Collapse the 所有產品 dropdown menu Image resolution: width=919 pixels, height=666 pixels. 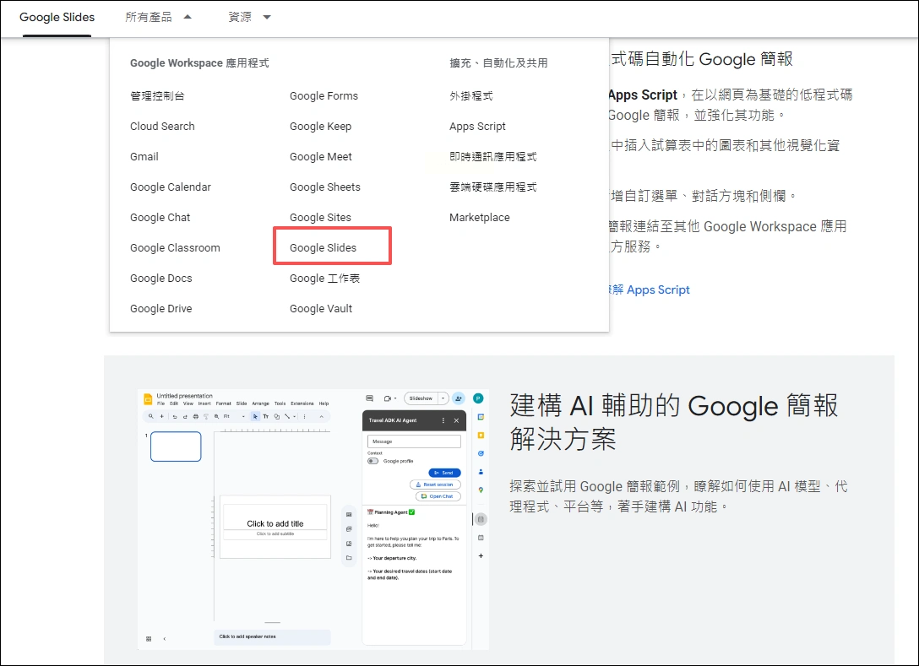(158, 17)
